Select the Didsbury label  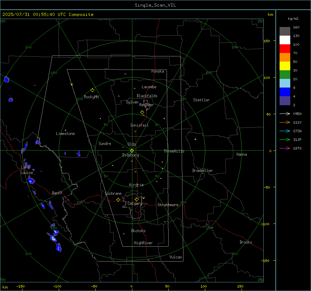[130, 155]
